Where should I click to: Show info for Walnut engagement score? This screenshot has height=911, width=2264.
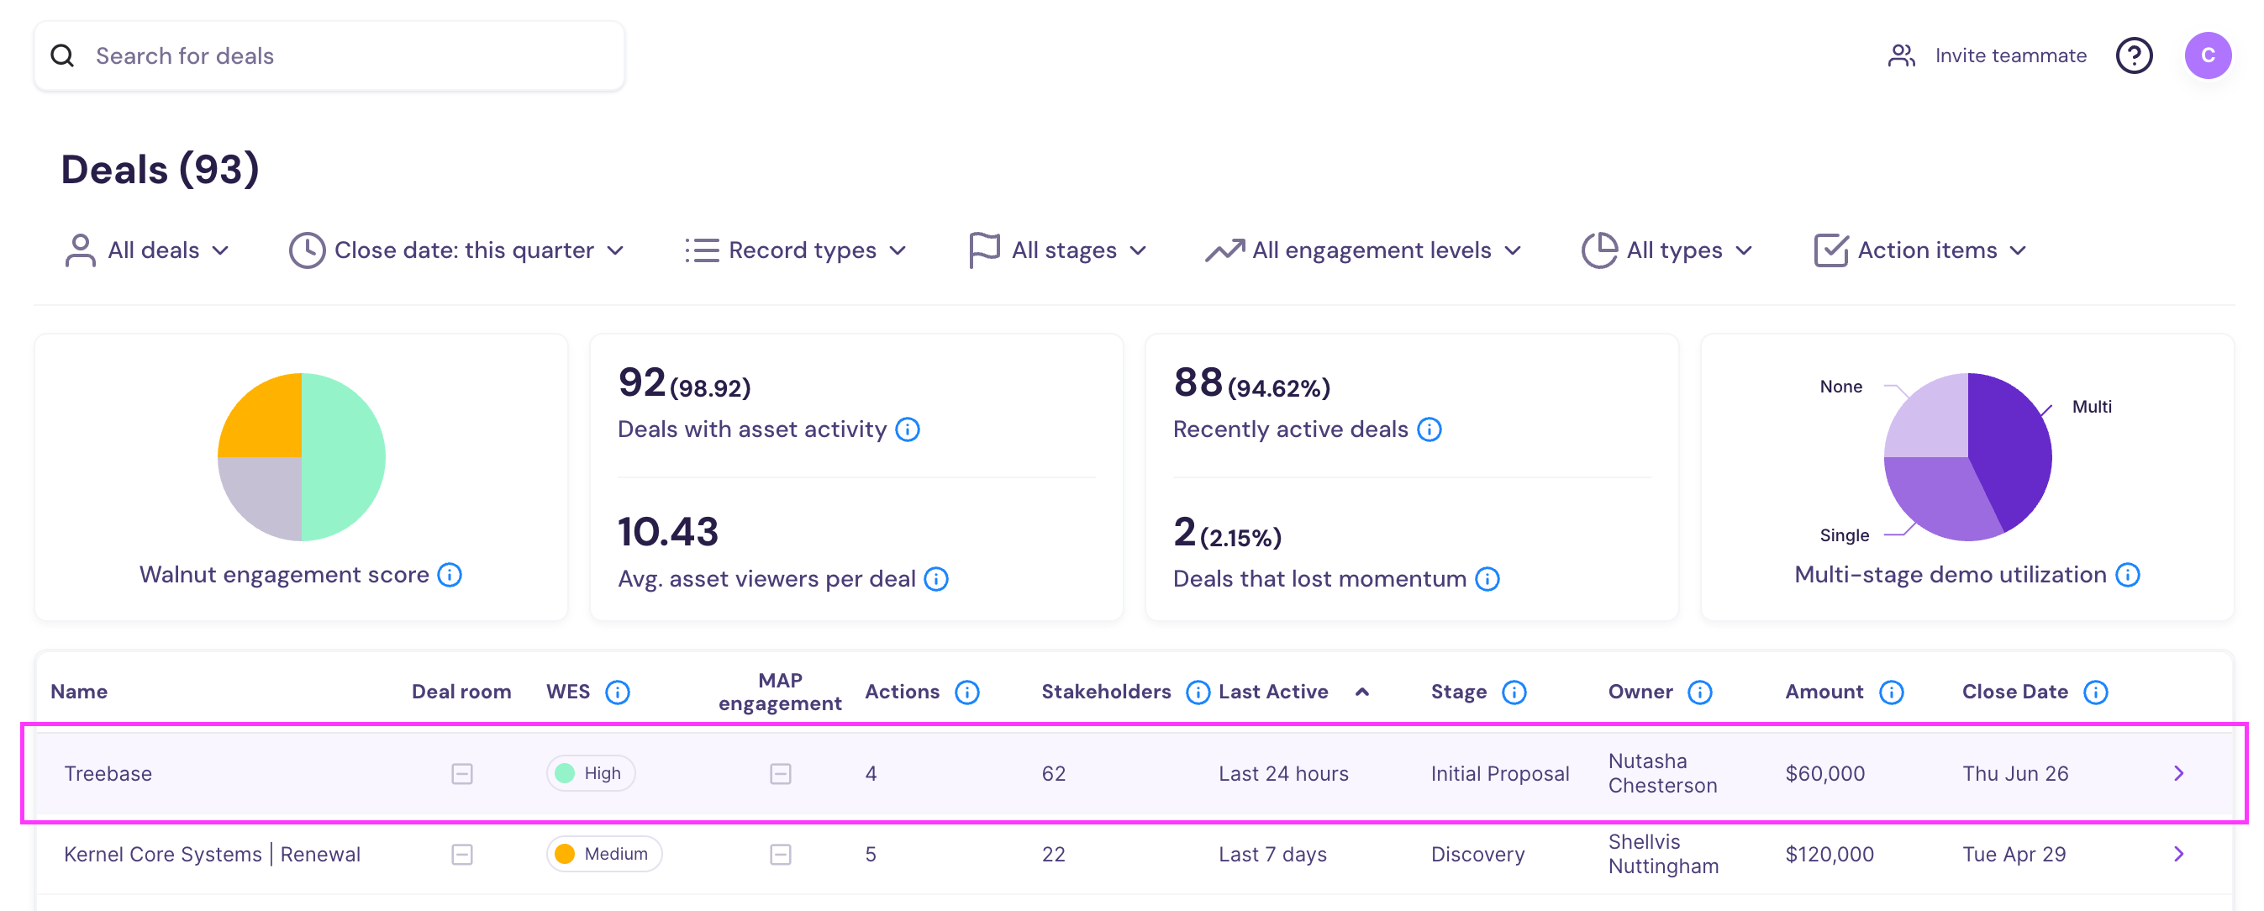449,575
